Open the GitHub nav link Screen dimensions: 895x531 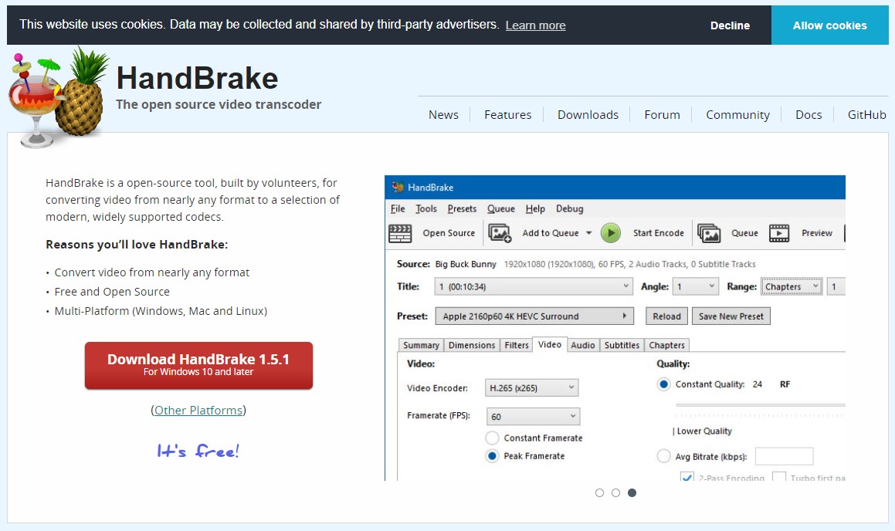[867, 115]
